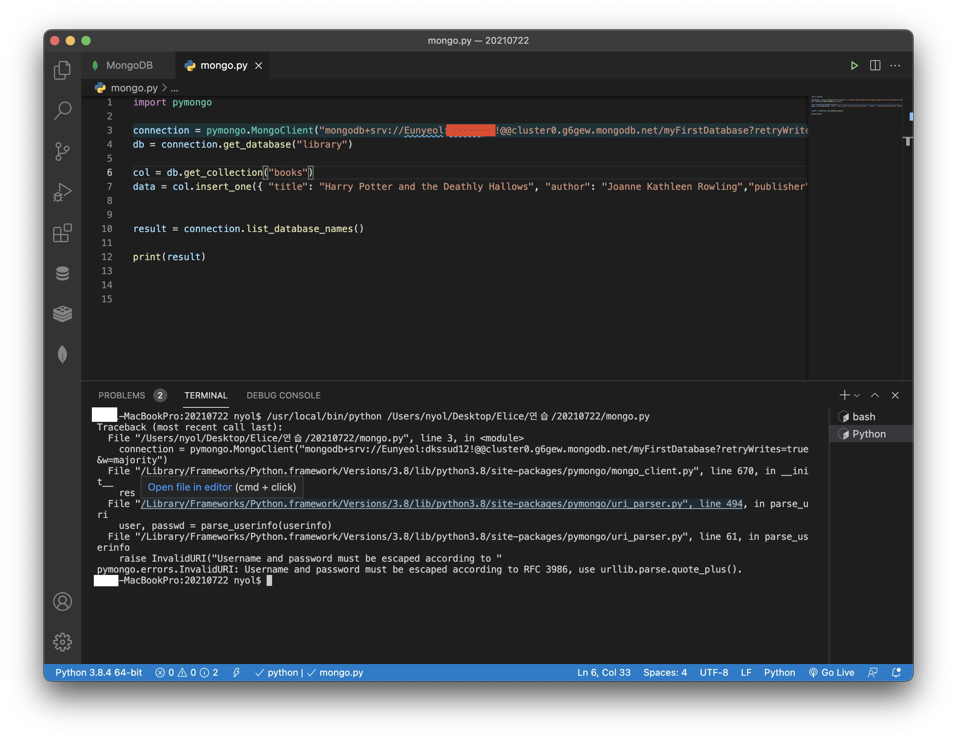Maximize terminal panel with up chevron
The width and height of the screenshot is (957, 739).
pos(875,395)
